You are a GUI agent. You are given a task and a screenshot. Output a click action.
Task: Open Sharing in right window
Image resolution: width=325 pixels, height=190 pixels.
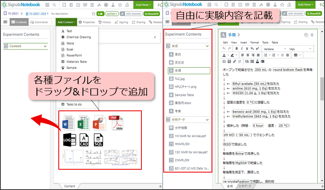tap(301, 22)
